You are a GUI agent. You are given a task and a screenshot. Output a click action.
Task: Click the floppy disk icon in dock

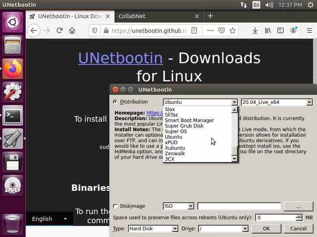pyautogui.click(x=13, y=162)
